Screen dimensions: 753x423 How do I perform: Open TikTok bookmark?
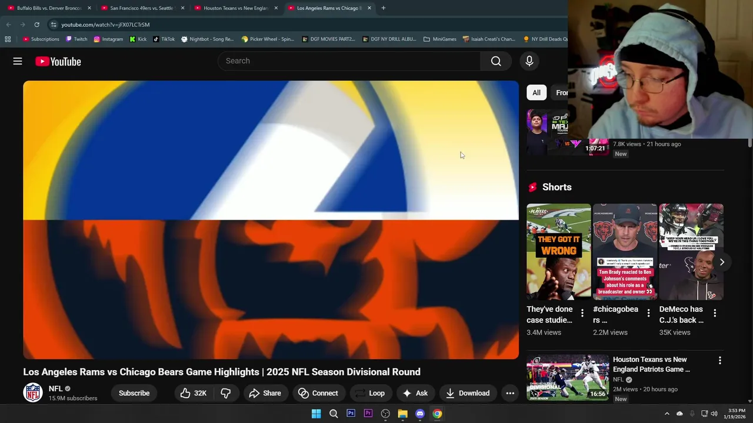coord(164,39)
